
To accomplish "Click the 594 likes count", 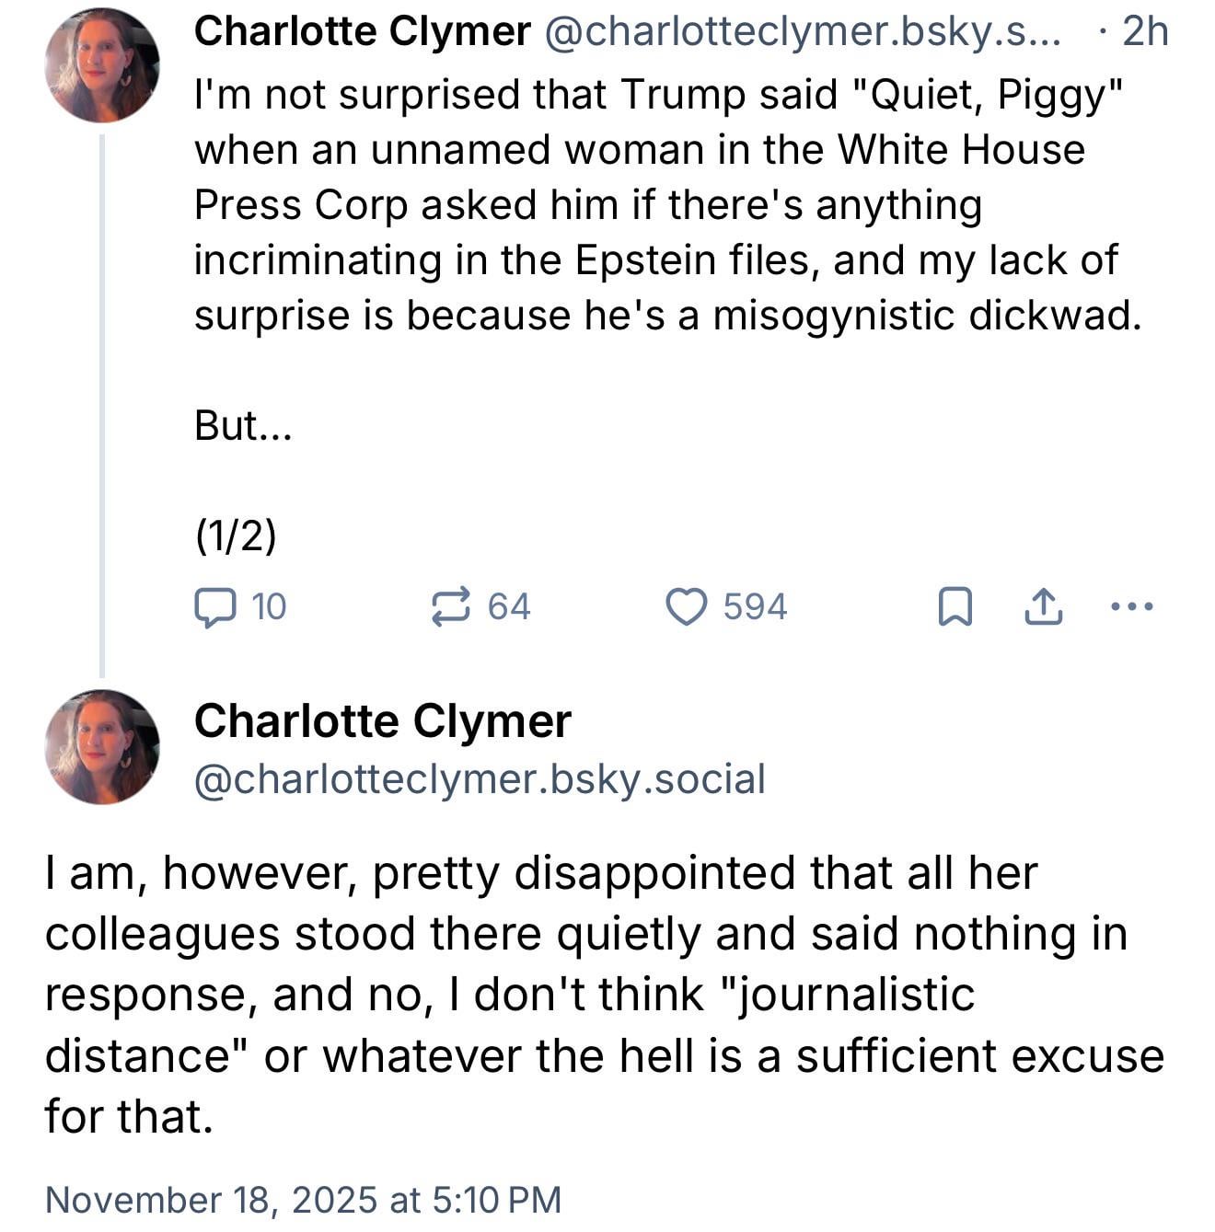I will click(x=755, y=607).
